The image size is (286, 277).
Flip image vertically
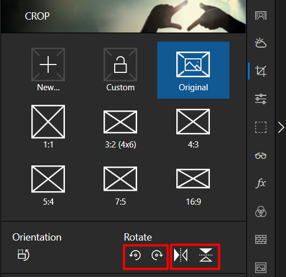click(x=206, y=255)
